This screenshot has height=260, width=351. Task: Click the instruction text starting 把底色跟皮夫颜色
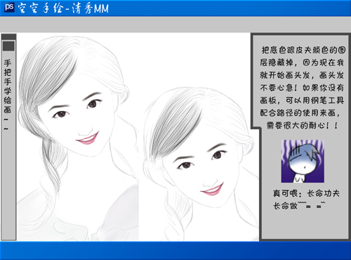coord(302,88)
